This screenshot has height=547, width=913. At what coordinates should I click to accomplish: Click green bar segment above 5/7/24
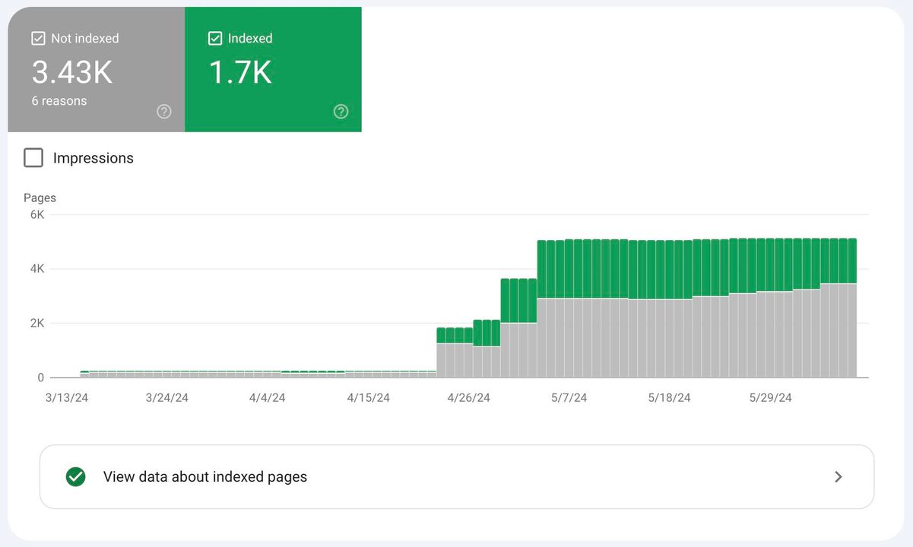coord(569,269)
